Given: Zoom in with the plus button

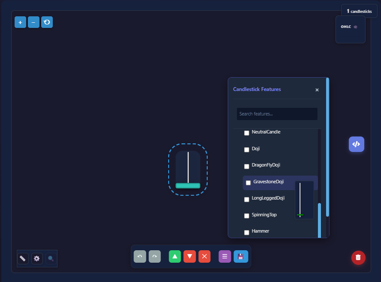Looking at the screenshot, I should pyautogui.click(x=20, y=22).
